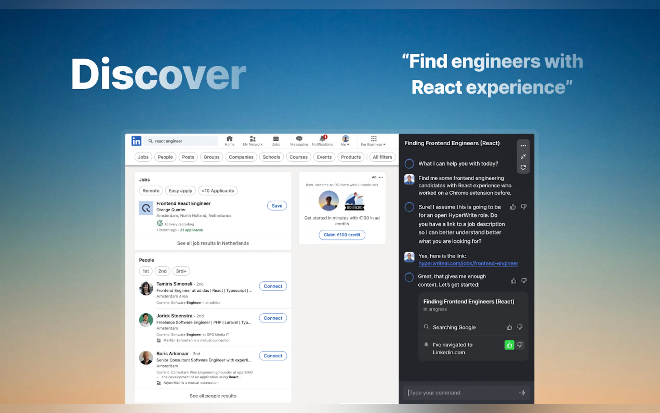Toggle thumbs-down on Searching Google step
Viewport: 660px width, 413px height.
(x=520, y=327)
